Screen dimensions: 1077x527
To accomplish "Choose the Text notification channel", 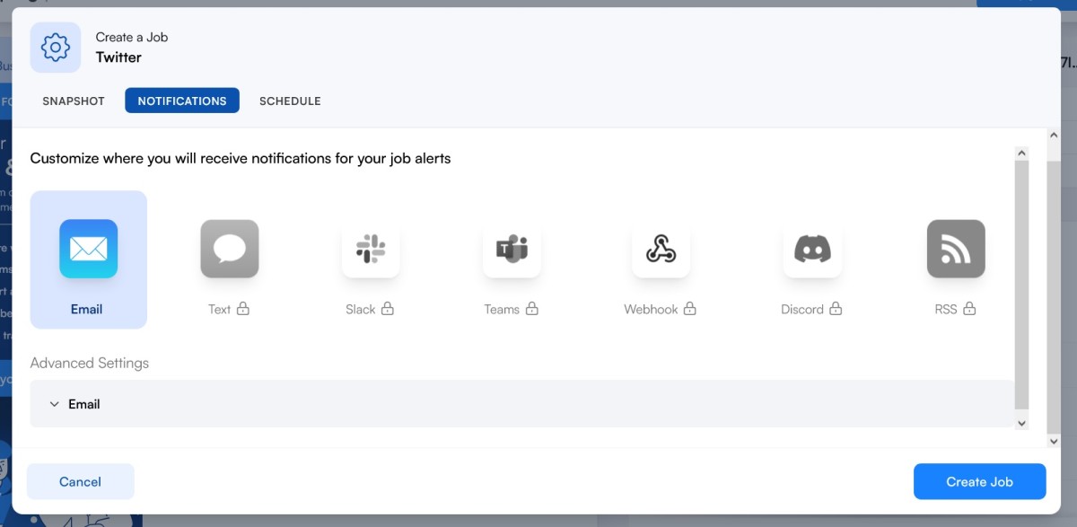I will point(229,249).
